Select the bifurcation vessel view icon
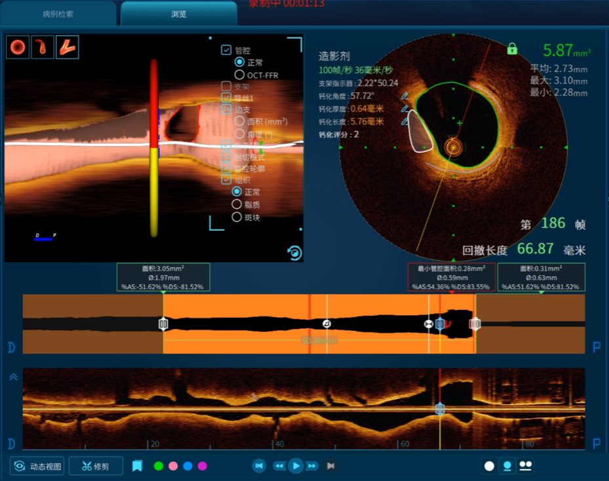The image size is (609, 481). point(67,47)
